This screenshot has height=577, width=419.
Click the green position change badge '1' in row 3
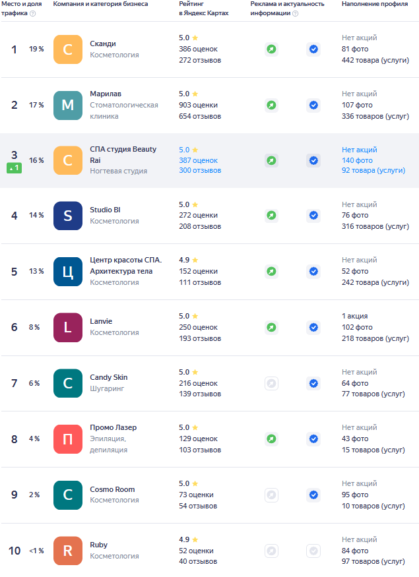[x=14, y=167]
